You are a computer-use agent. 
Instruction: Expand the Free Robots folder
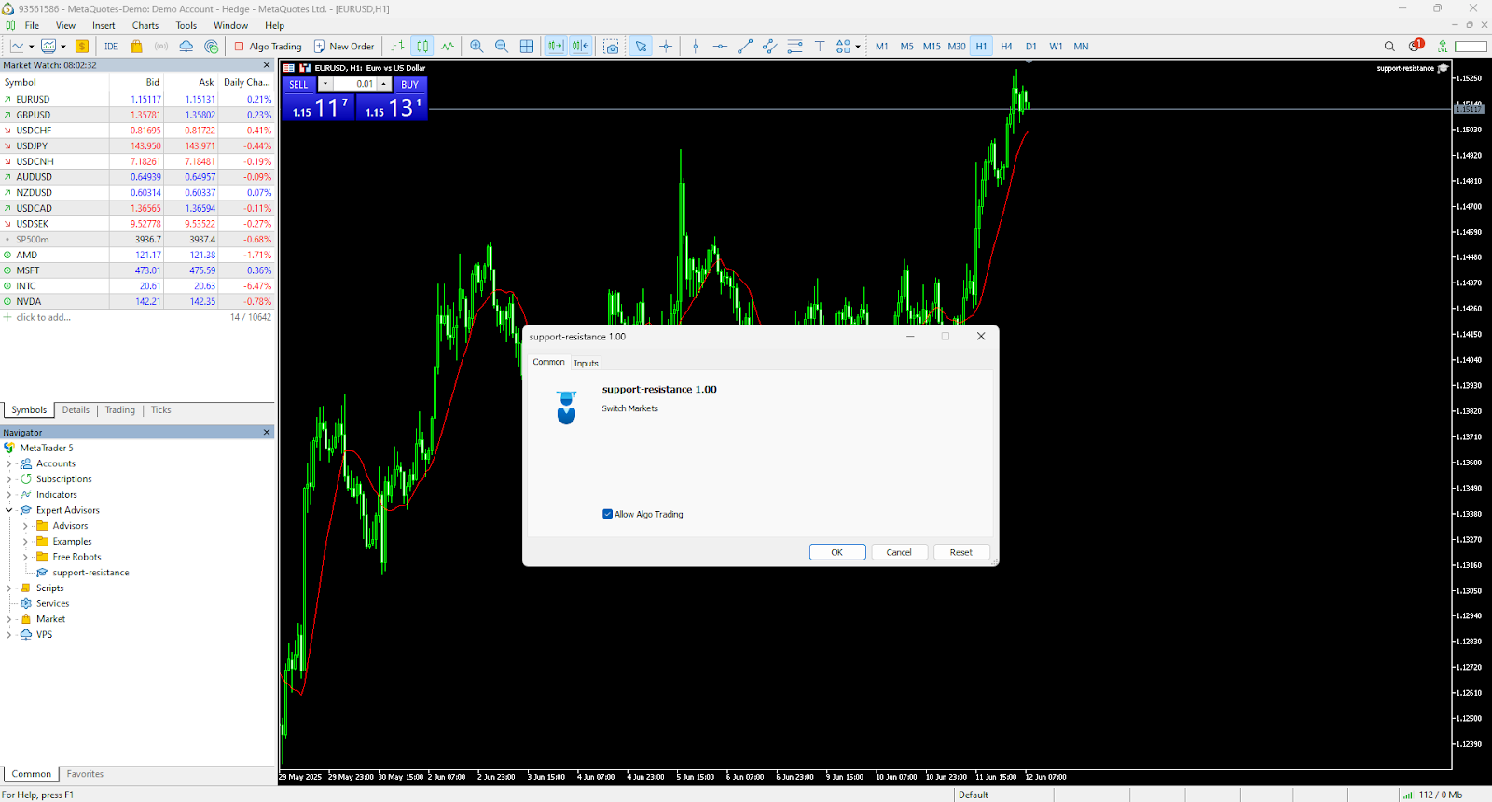(x=25, y=557)
